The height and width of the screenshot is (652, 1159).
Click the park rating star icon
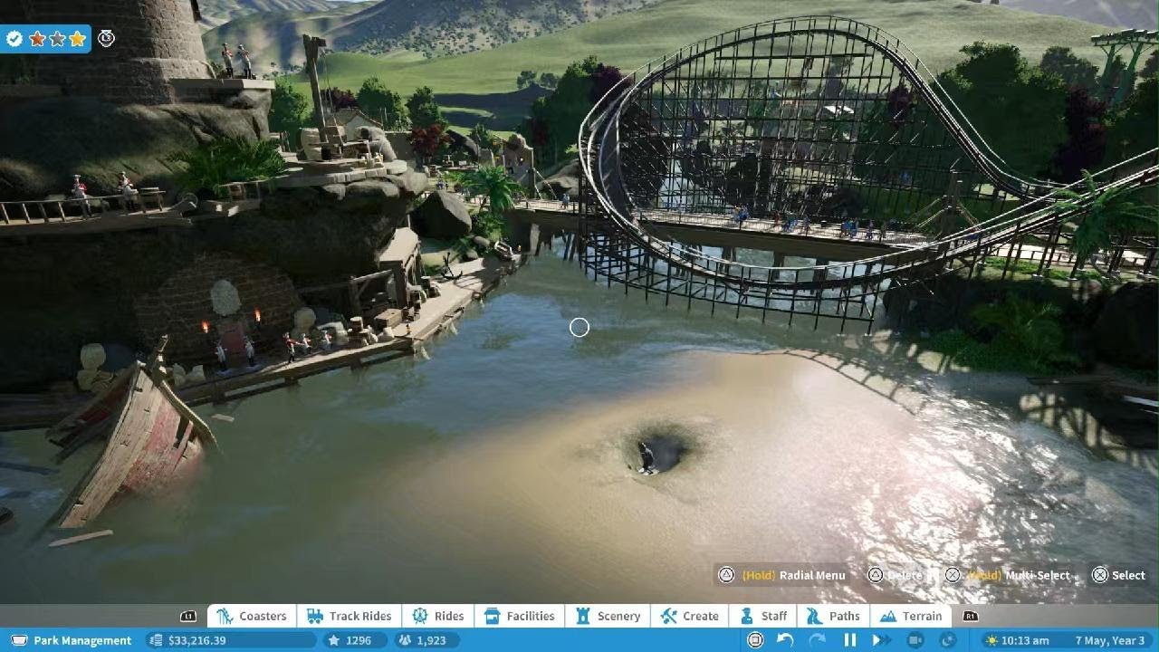tap(333, 640)
